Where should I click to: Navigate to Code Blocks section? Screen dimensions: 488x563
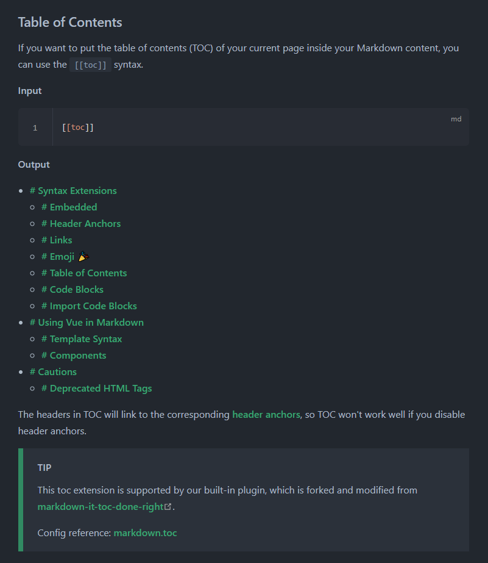pyautogui.click(x=72, y=290)
